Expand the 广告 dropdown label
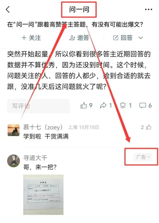 pyautogui.click(x=143, y=157)
